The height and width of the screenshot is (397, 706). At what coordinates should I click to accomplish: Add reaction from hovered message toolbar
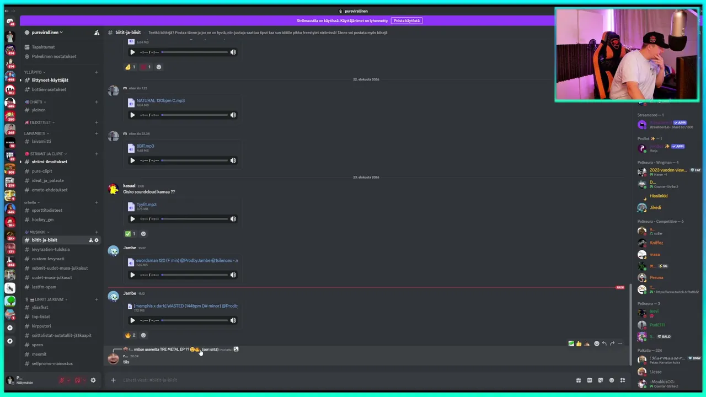(597, 344)
